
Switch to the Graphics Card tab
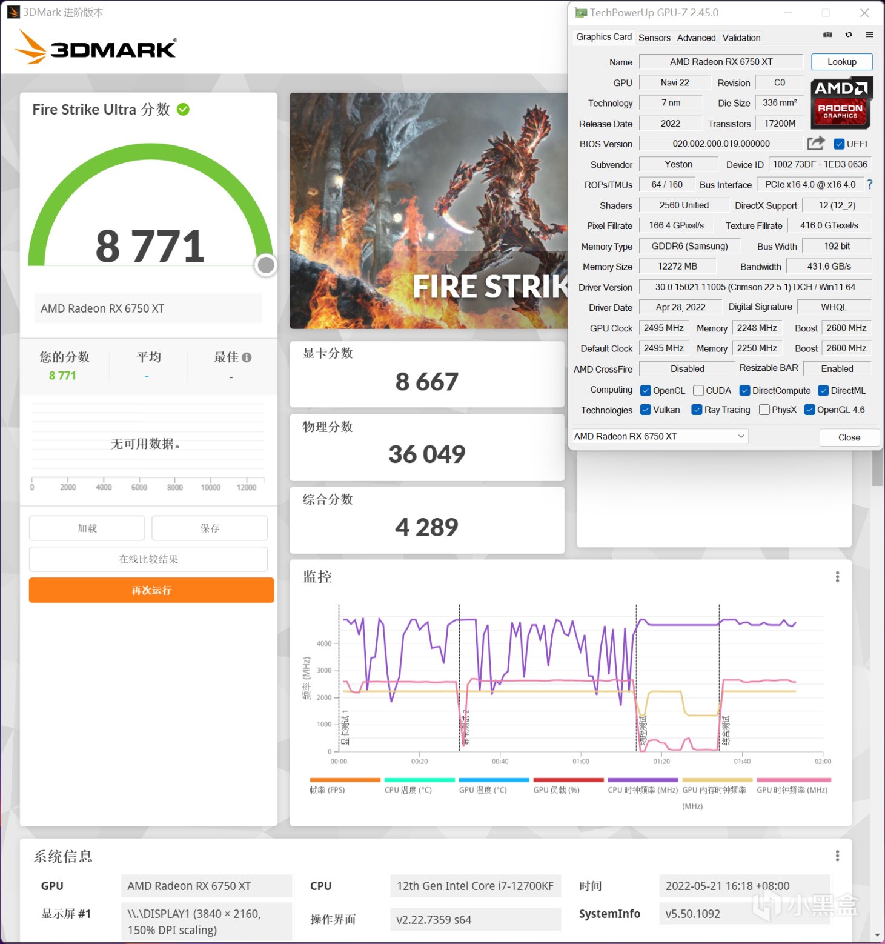click(x=604, y=37)
